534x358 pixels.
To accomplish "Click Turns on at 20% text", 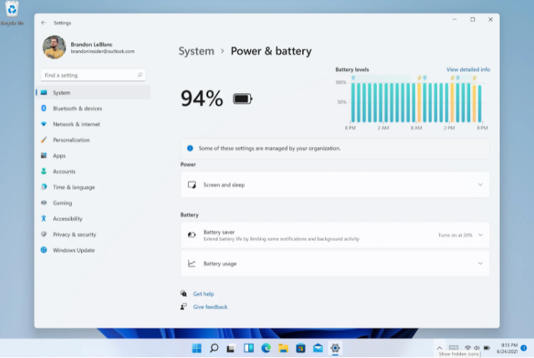I will (x=455, y=235).
